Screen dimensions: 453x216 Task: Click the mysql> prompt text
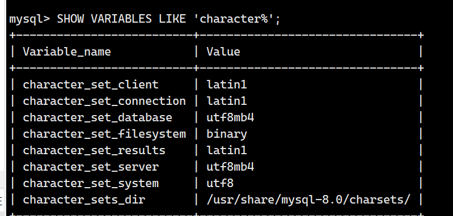pos(29,19)
